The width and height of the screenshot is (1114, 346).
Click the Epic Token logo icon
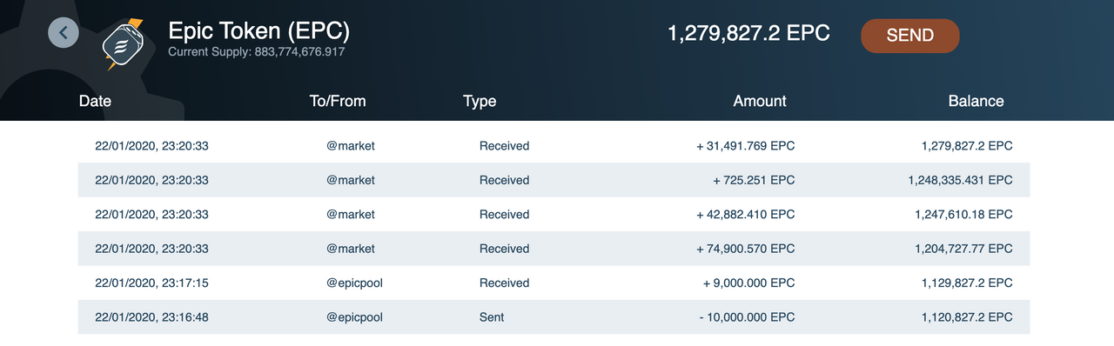124,42
